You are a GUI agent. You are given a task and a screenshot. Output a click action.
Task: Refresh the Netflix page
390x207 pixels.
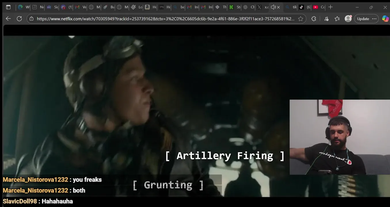[x=19, y=19]
